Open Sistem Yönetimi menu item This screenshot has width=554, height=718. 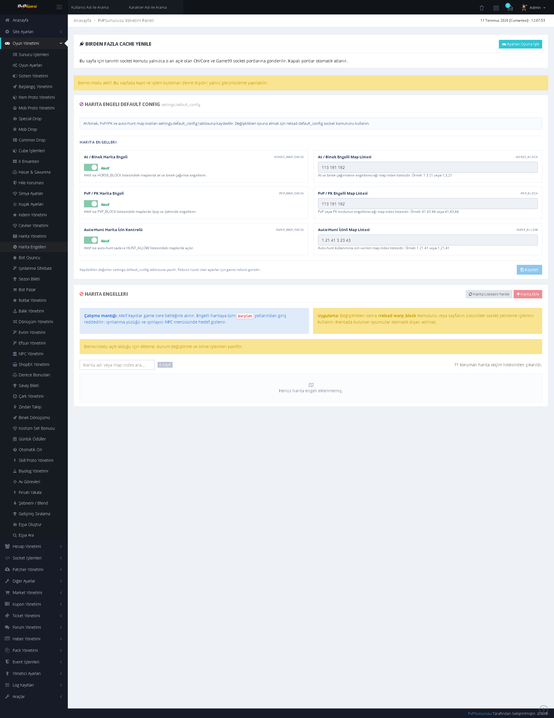pos(34,76)
